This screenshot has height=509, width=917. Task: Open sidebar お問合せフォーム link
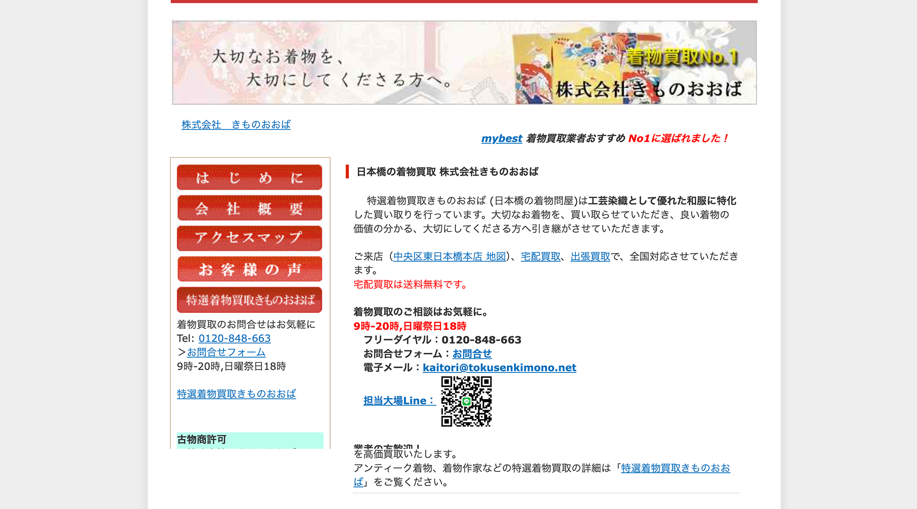pyautogui.click(x=226, y=352)
